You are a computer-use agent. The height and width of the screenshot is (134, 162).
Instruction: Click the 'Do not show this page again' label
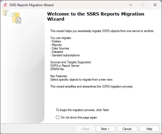click(x=79, y=117)
